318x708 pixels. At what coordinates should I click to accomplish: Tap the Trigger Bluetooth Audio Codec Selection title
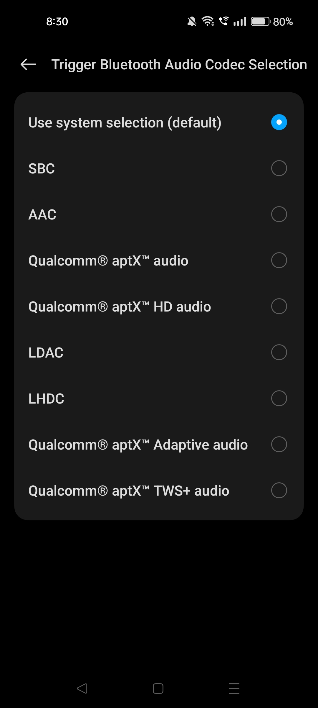click(179, 64)
